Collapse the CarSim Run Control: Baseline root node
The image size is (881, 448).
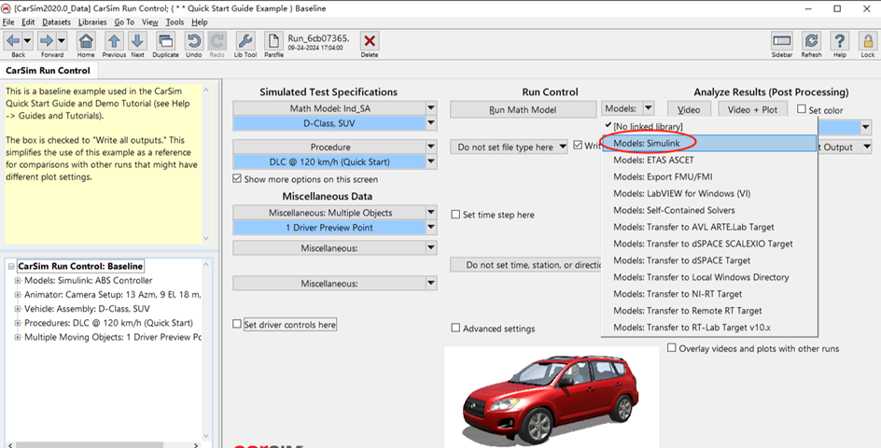click(x=10, y=266)
